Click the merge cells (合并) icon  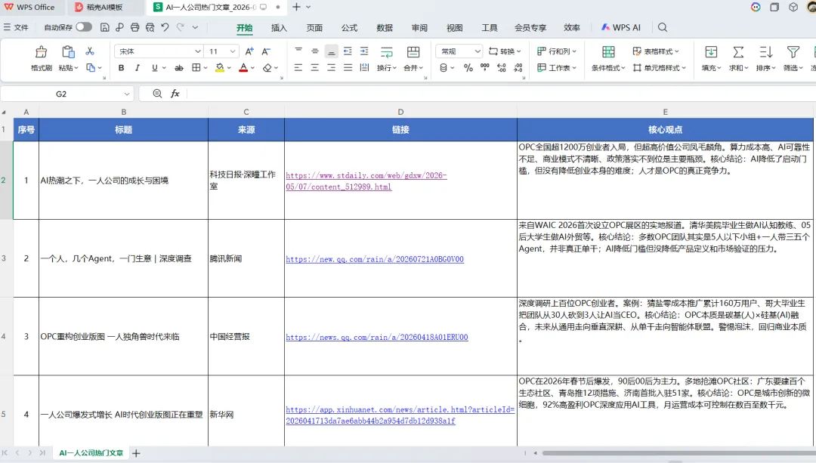click(413, 51)
